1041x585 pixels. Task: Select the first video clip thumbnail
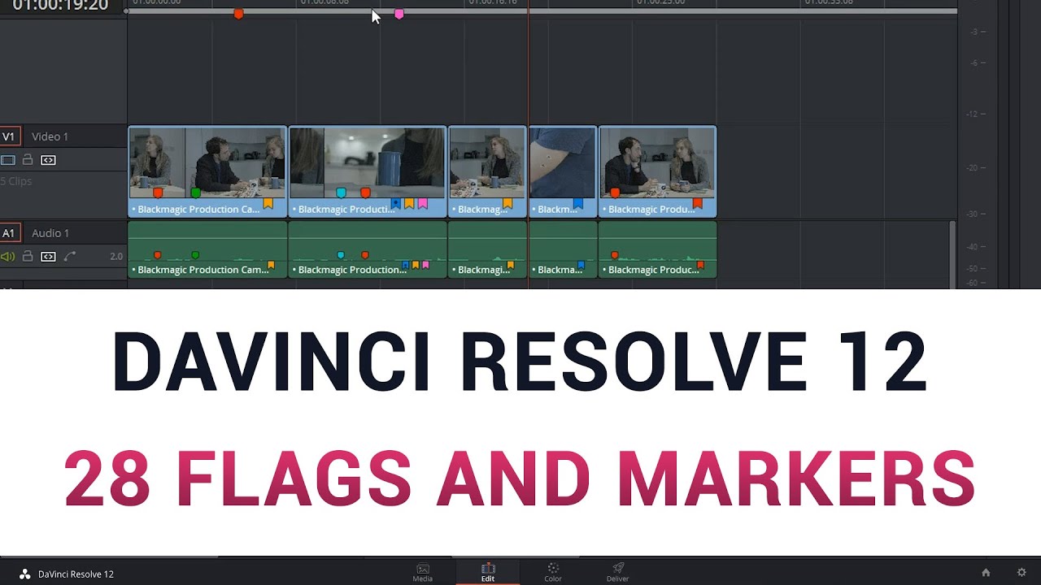point(207,162)
